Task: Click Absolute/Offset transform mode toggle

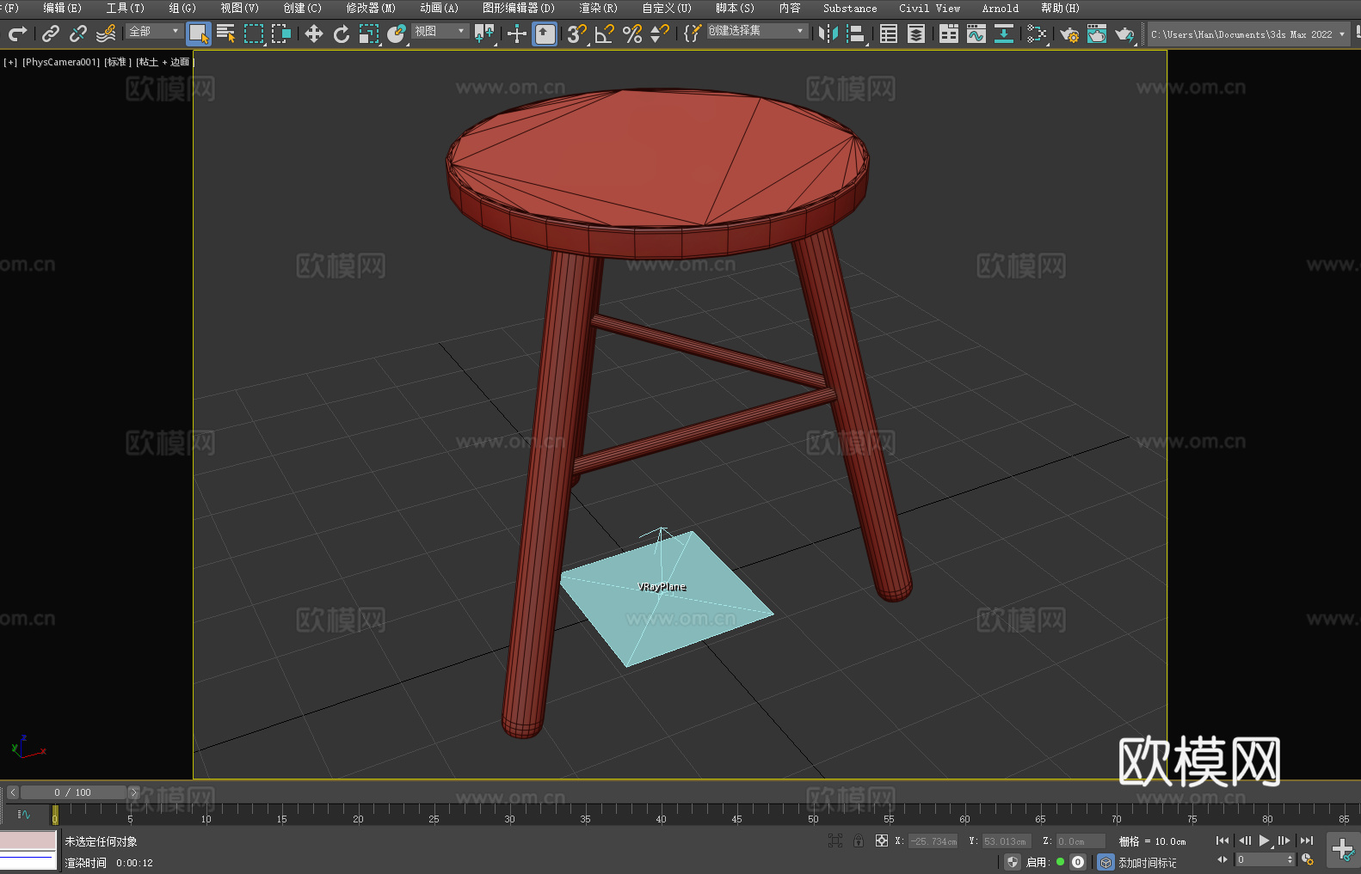Action: tap(882, 840)
